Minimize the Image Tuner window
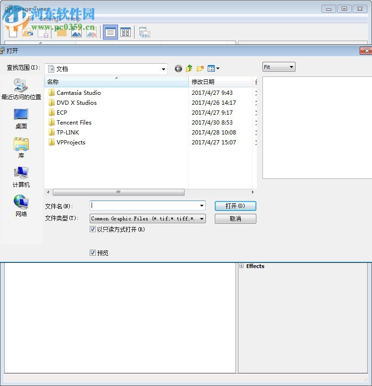 (x=329, y=9)
